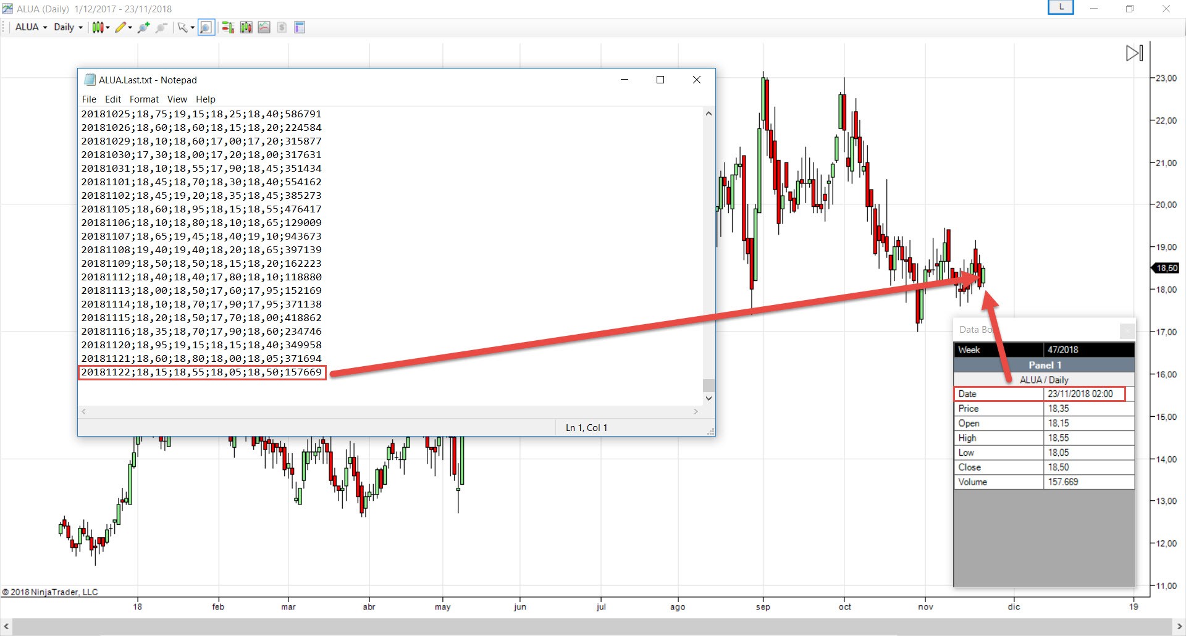
Task: Open the chart style candlestick icon
Action: 98,27
